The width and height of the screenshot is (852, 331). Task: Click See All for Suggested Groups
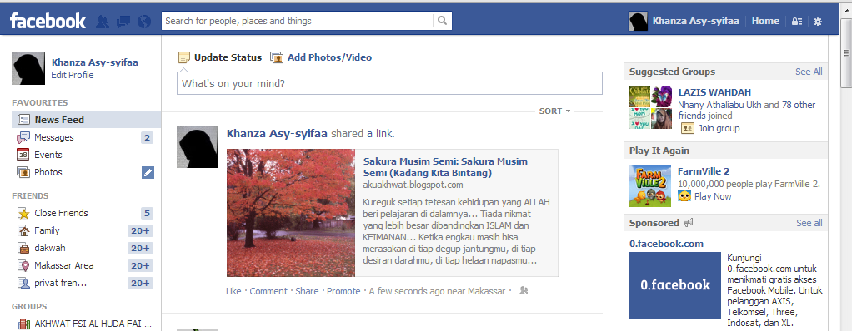[x=809, y=72]
